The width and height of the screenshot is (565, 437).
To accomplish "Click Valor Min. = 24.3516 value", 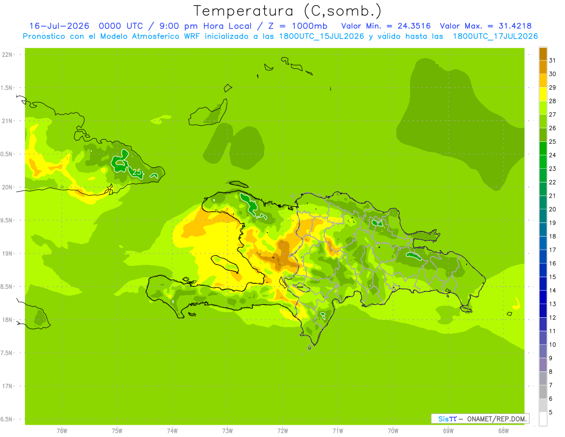I will click(x=386, y=26).
